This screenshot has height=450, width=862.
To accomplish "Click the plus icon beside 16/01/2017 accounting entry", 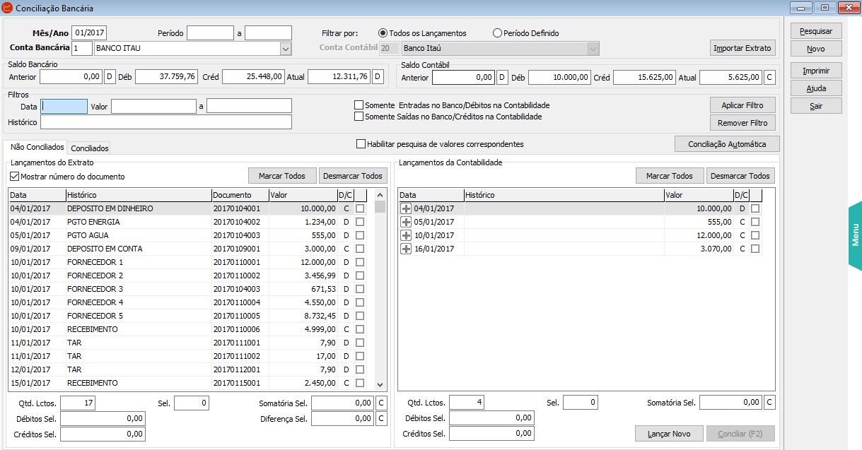I will 406,249.
